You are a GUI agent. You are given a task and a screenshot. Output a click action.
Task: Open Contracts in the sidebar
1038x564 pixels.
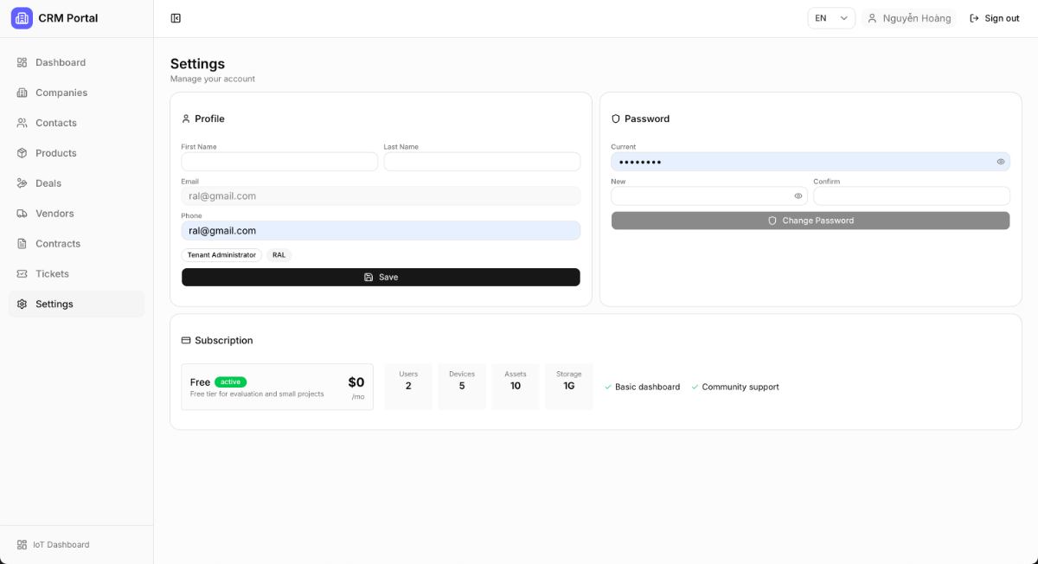click(76, 244)
